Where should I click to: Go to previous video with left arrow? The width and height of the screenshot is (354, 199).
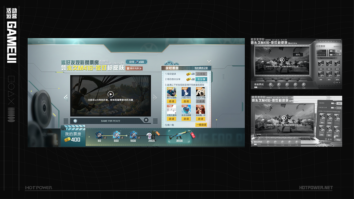(66, 97)
